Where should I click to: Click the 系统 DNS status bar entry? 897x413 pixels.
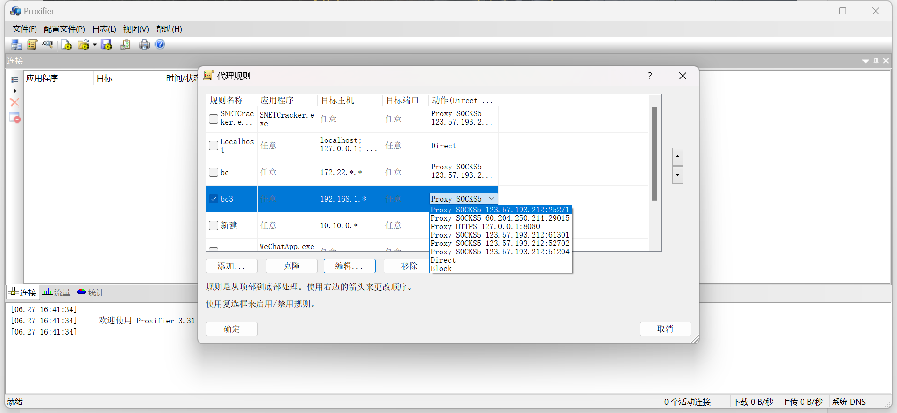pyautogui.click(x=848, y=402)
